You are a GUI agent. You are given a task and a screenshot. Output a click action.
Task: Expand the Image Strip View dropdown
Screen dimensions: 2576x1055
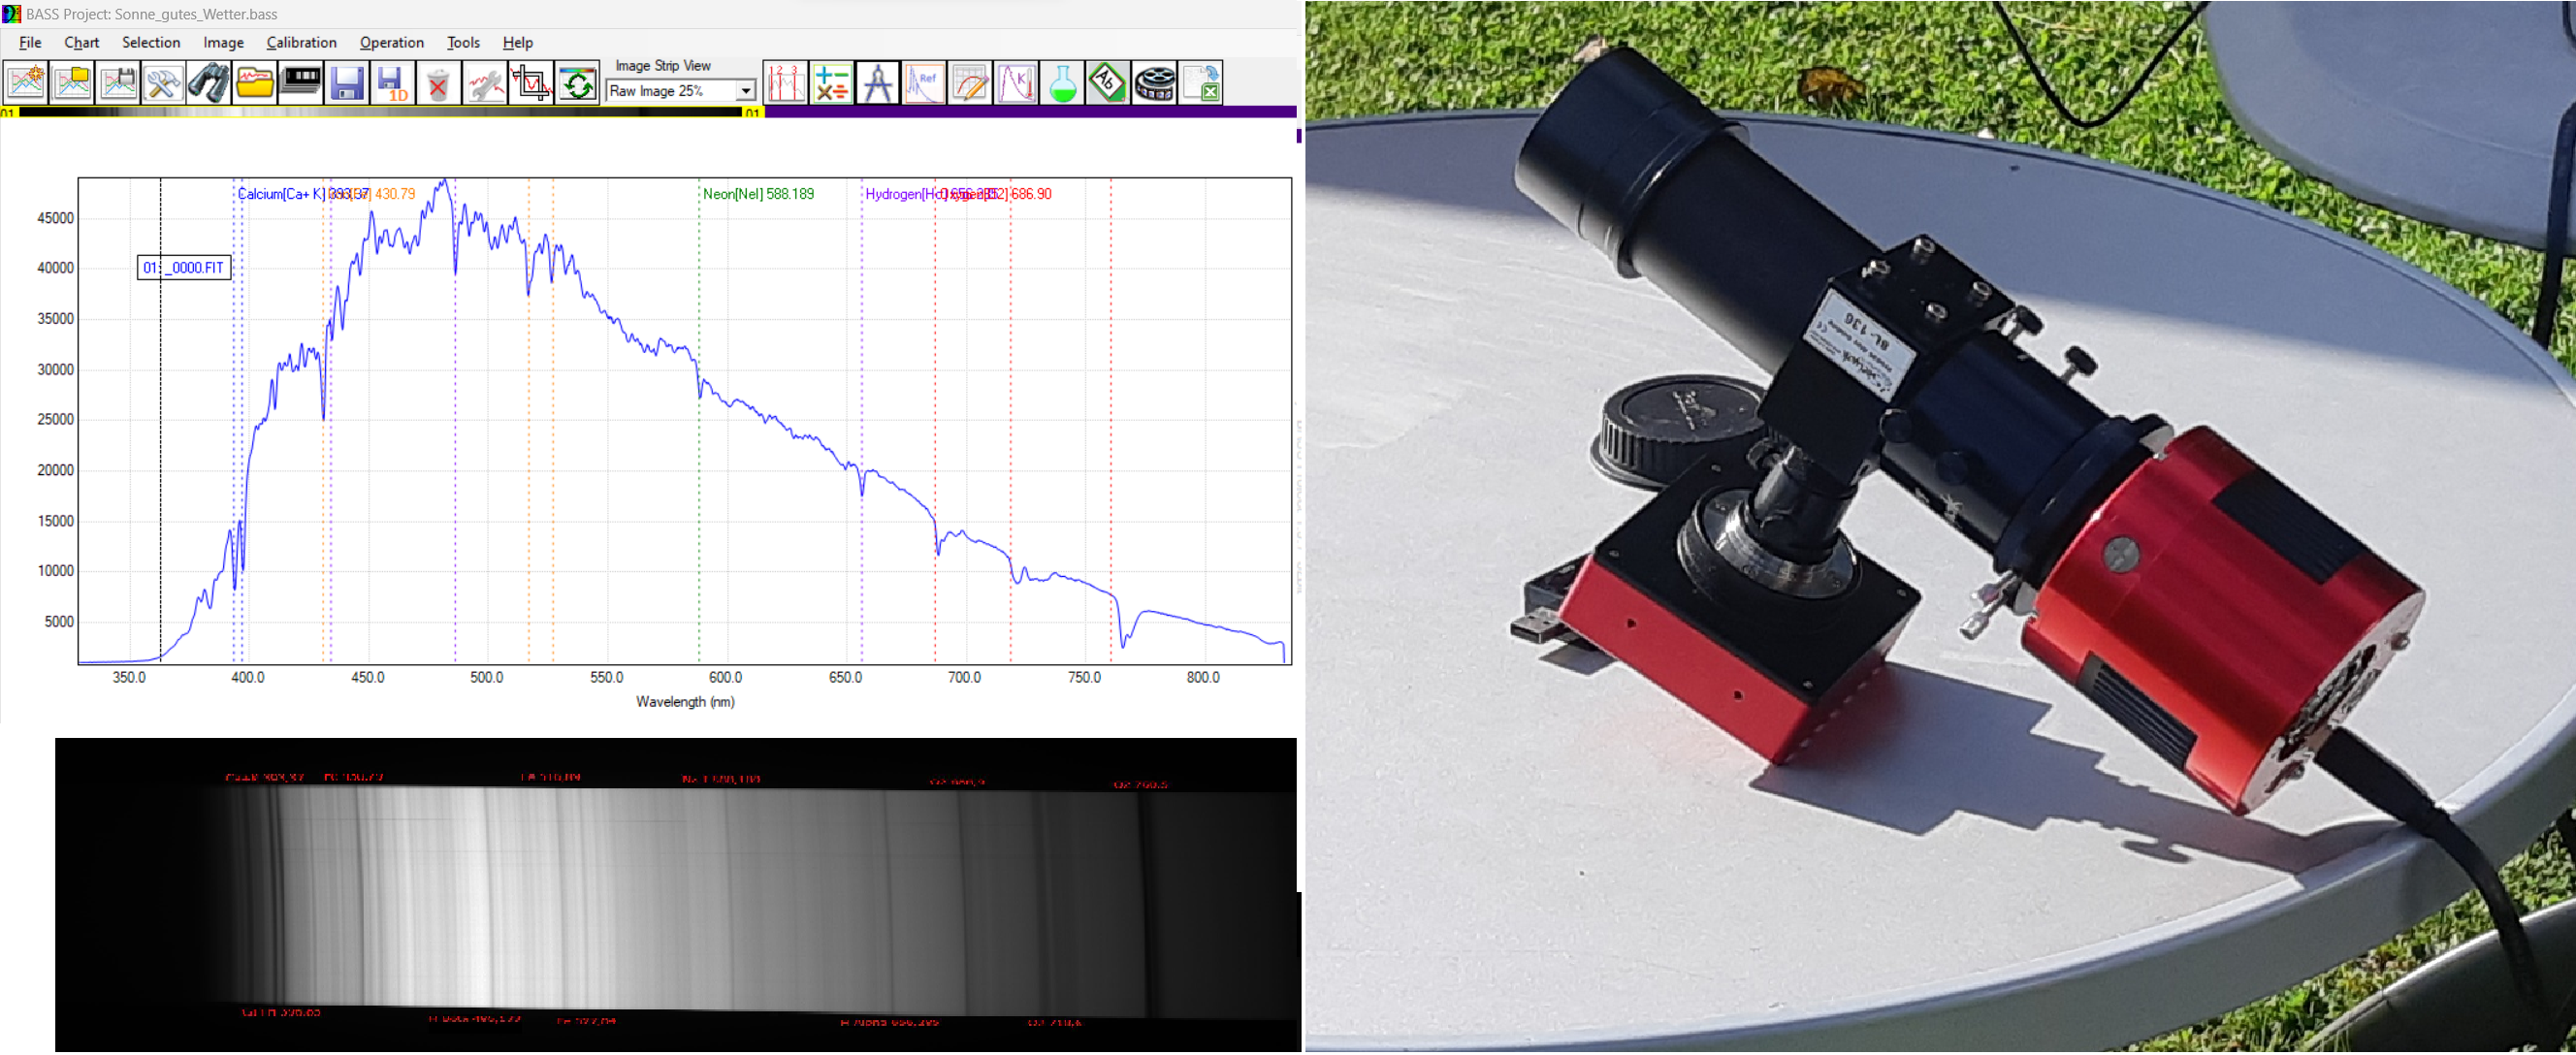tap(745, 91)
